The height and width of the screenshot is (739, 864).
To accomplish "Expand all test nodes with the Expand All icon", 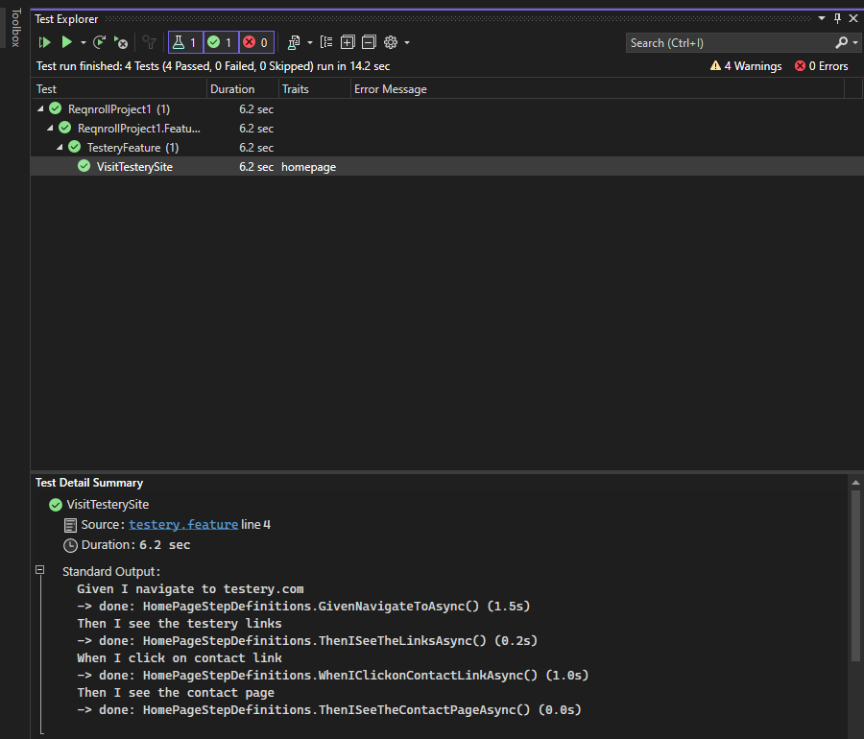I will (x=348, y=42).
